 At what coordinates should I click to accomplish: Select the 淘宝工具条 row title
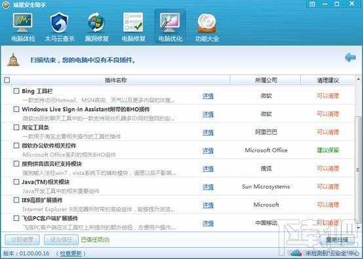click(35, 127)
